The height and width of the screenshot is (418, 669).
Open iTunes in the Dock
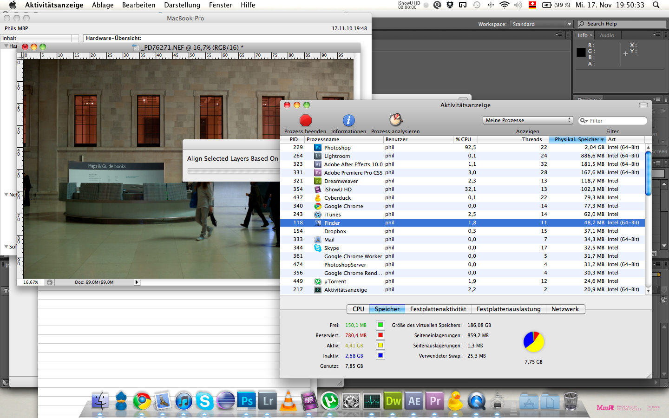tap(184, 401)
